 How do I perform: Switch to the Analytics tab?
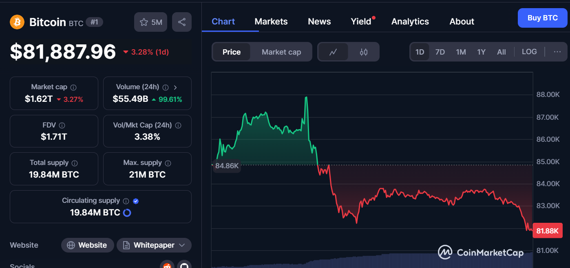(x=410, y=22)
